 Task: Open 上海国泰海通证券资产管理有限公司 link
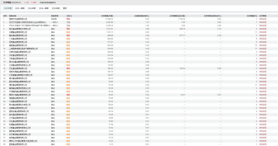click(23, 48)
